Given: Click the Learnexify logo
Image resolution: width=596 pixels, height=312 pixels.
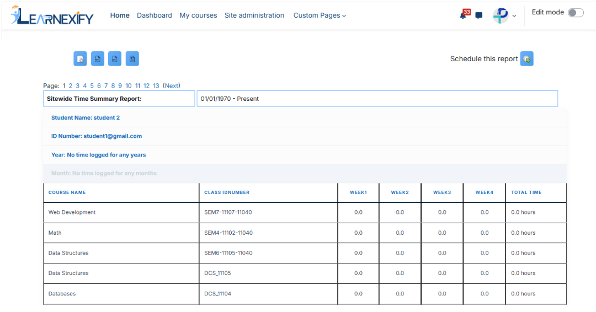Looking at the screenshot, I should [52, 15].
